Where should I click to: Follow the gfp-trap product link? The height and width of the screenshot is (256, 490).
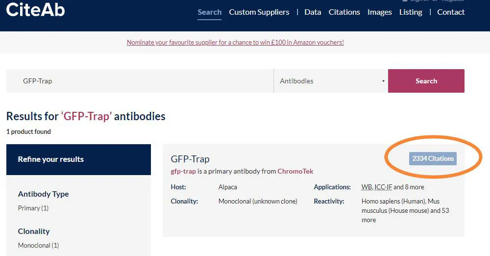pos(183,171)
